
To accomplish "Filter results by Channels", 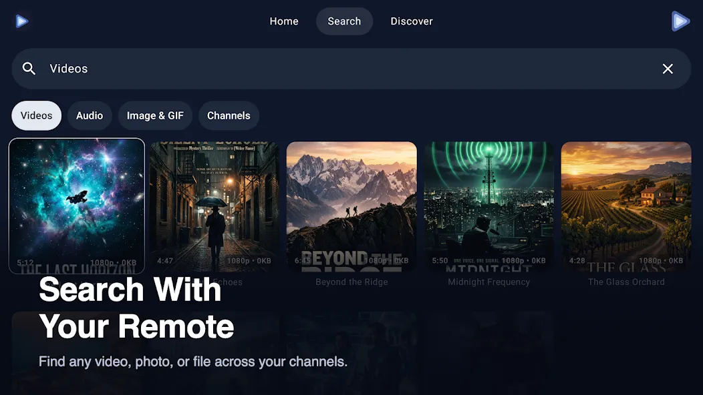I will point(229,115).
